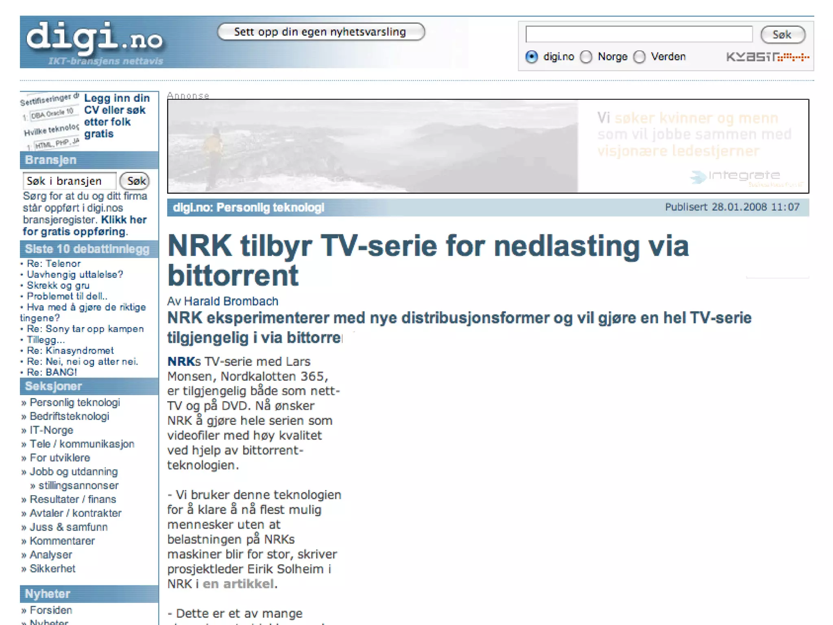Go to Juss & samfunn section
Screen dimensions: 833x625
[69, 527]
